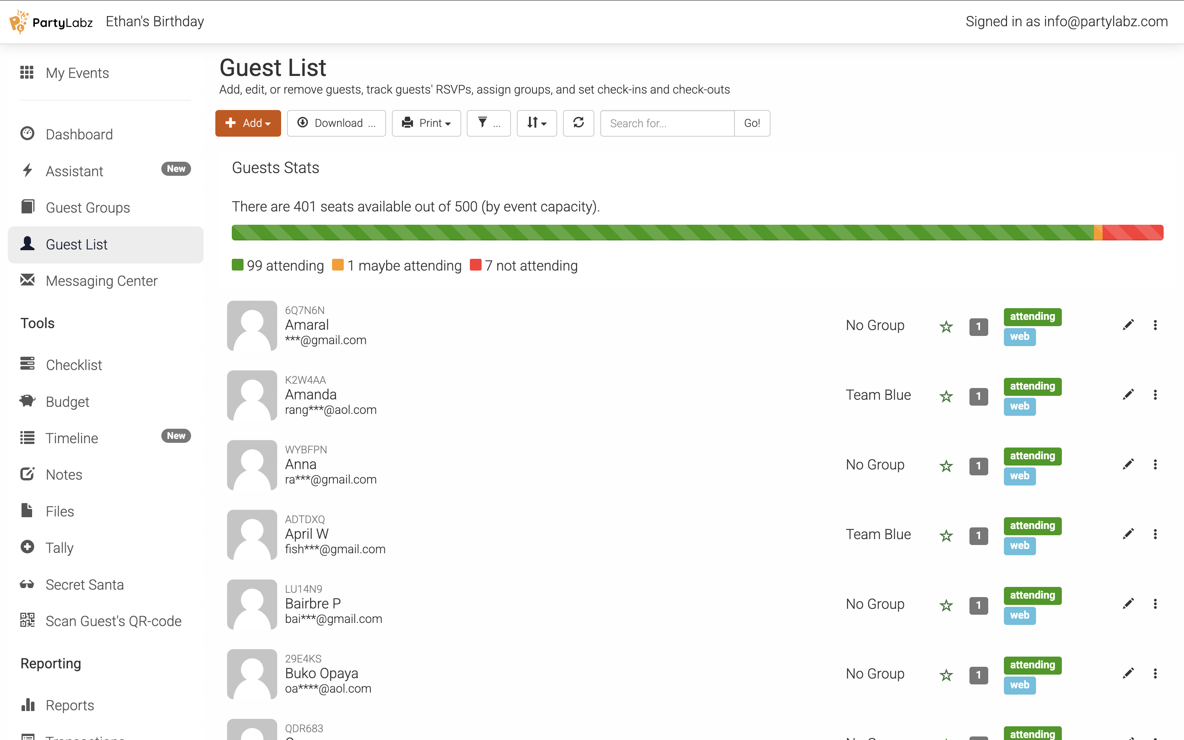
Task: Open the more options menu for Amaral
Action: coord(1155,325)
